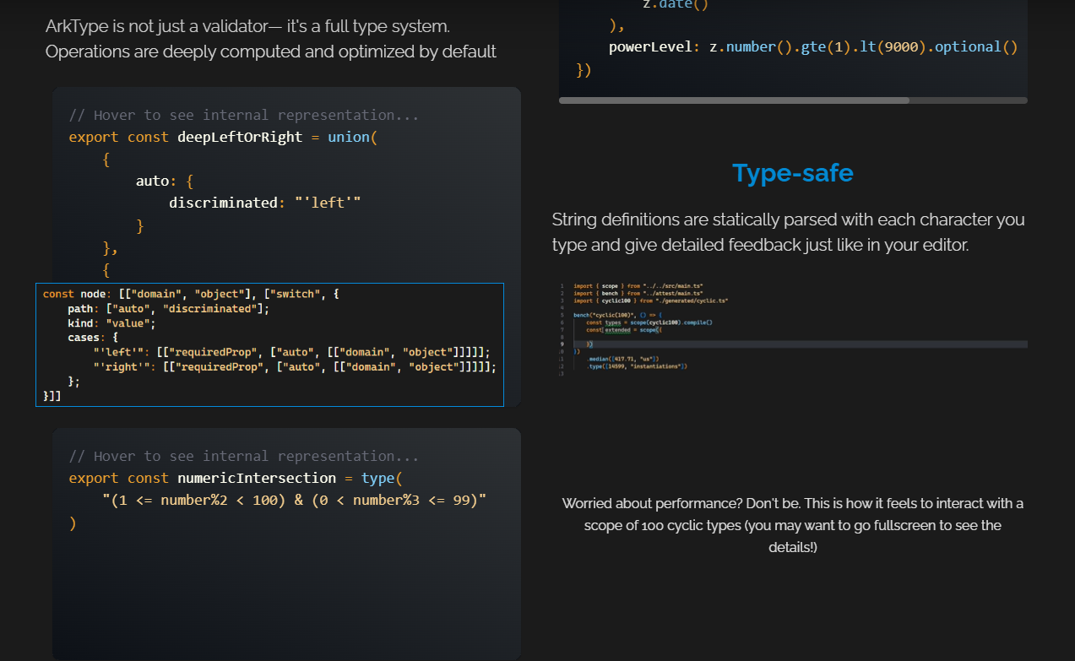Click the comment above numericIntersection

(x=244, y=456)
